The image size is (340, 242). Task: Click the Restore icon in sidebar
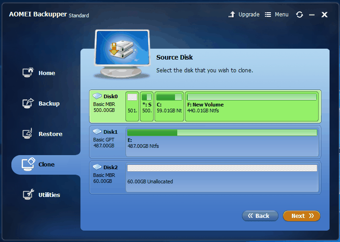(x=28, y=133)
